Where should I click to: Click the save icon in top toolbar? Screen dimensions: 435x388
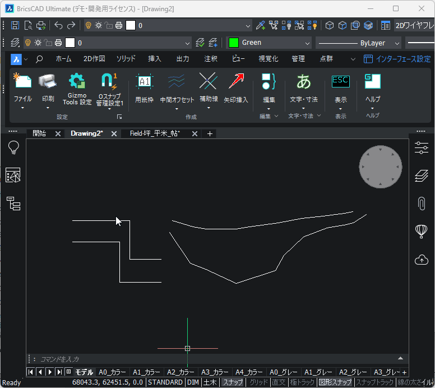click(x=15, y=25)
